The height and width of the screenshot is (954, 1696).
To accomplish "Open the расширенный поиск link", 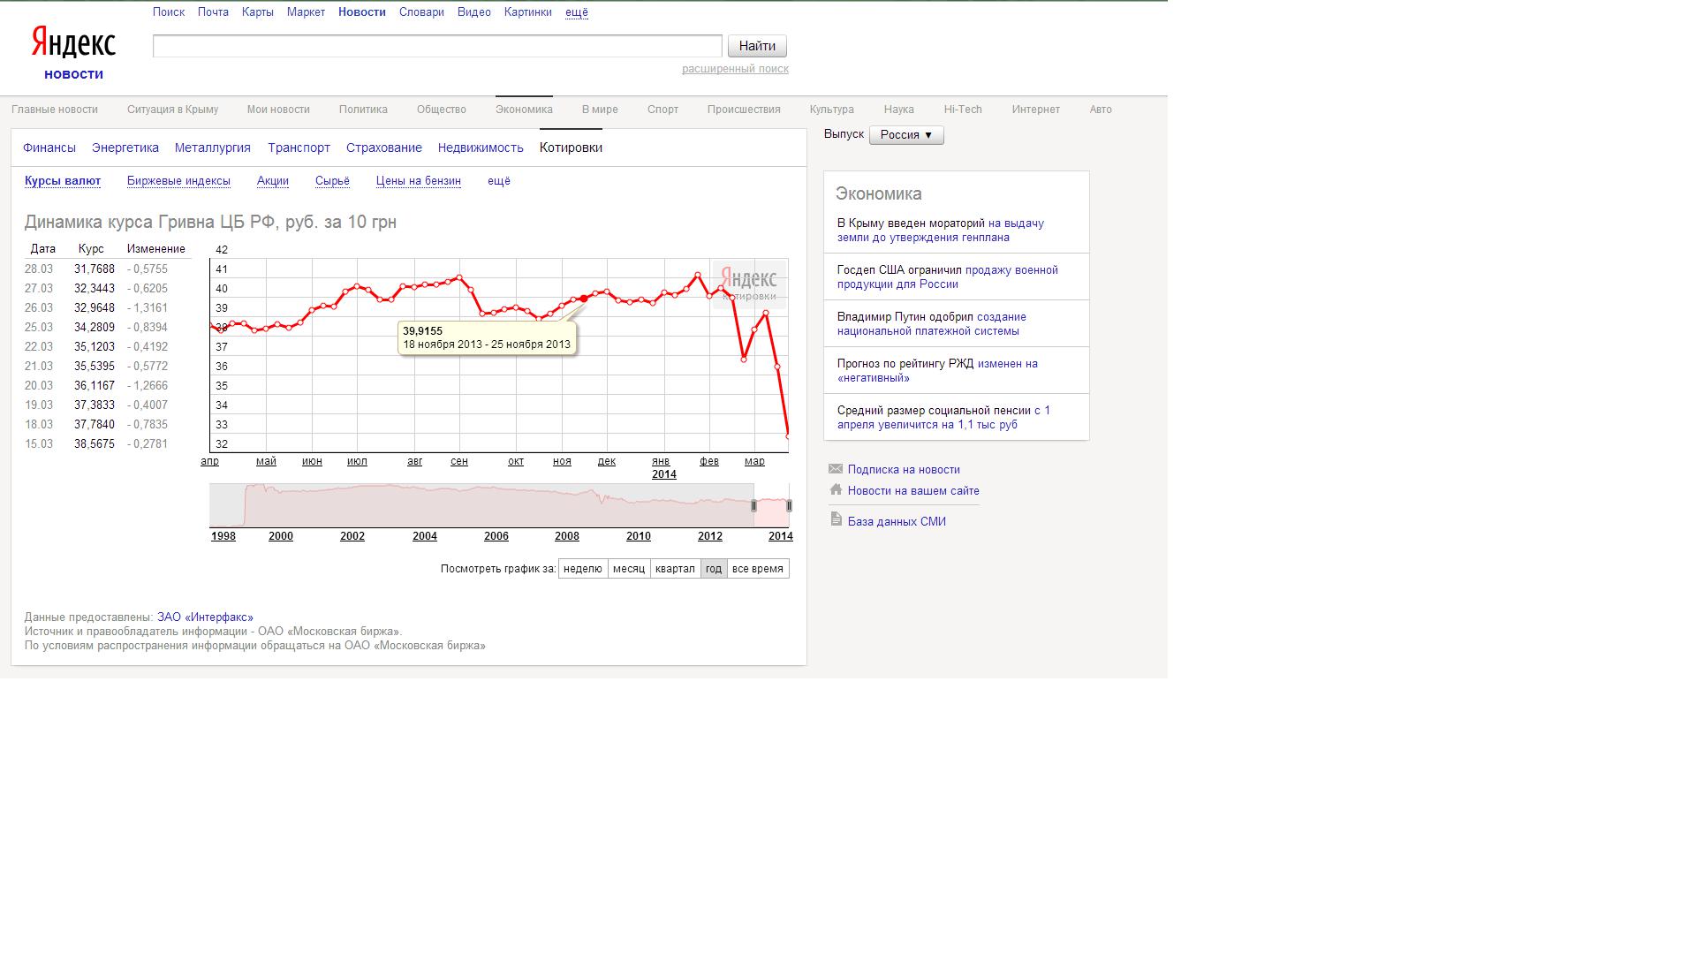I will 735,69.
